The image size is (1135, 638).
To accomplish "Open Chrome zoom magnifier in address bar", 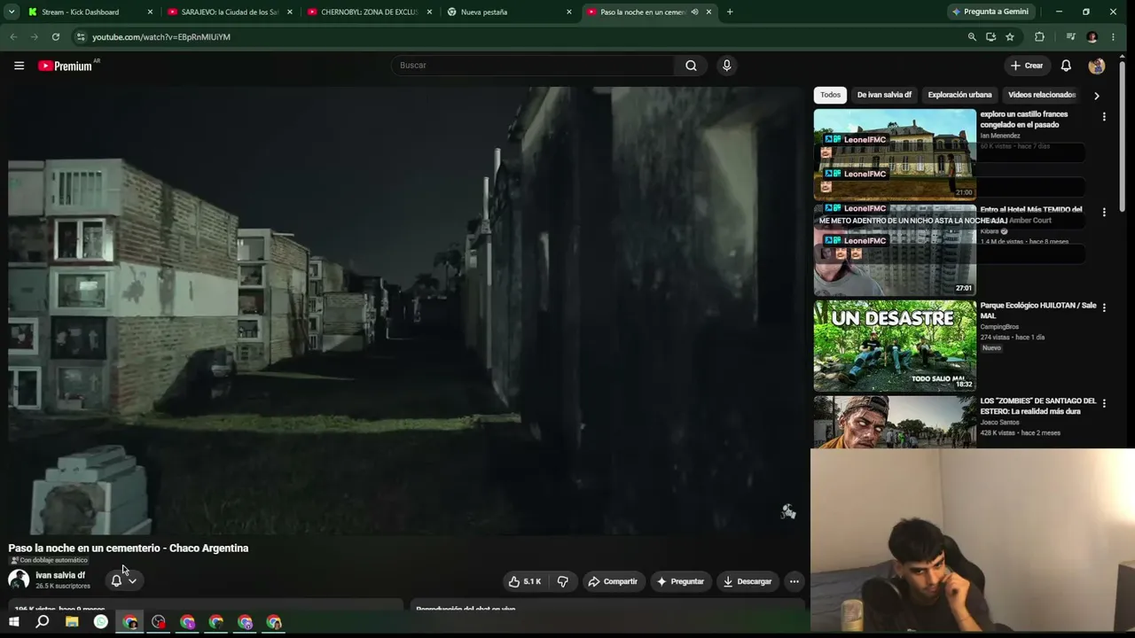I will click(x=972, y=37).
